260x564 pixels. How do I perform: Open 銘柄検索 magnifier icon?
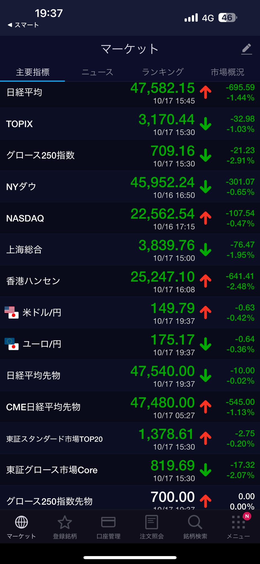pos(195,522)
